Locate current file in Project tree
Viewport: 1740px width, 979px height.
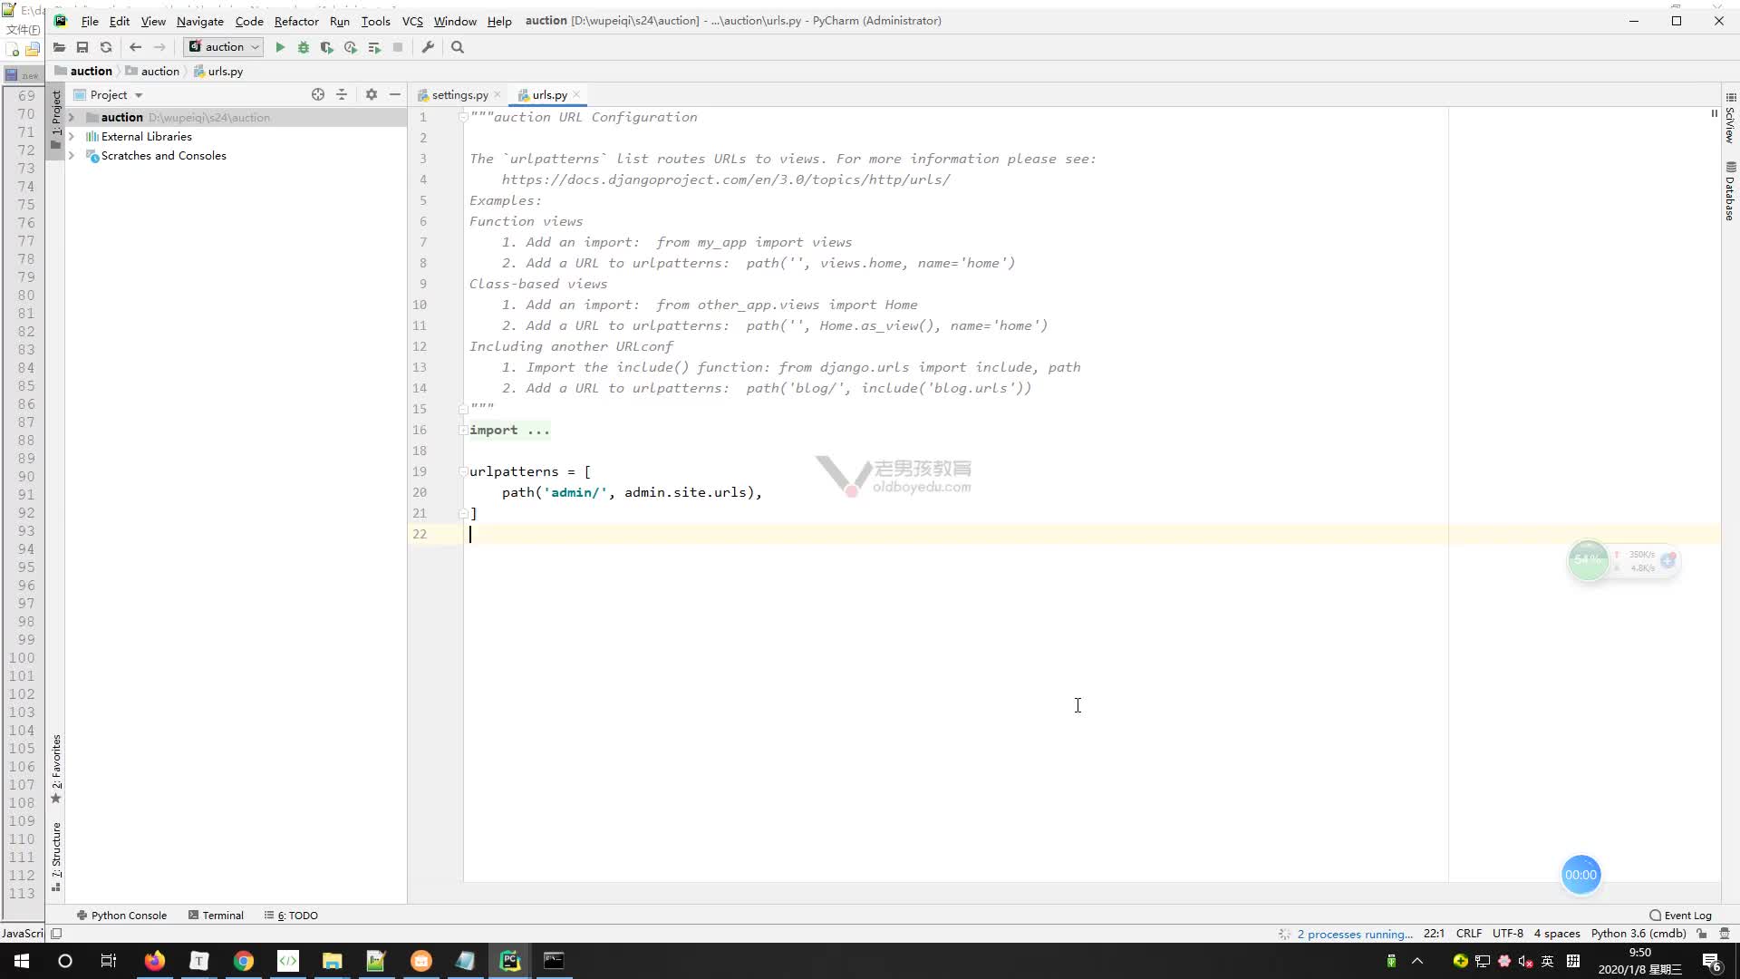coord(318,94)
